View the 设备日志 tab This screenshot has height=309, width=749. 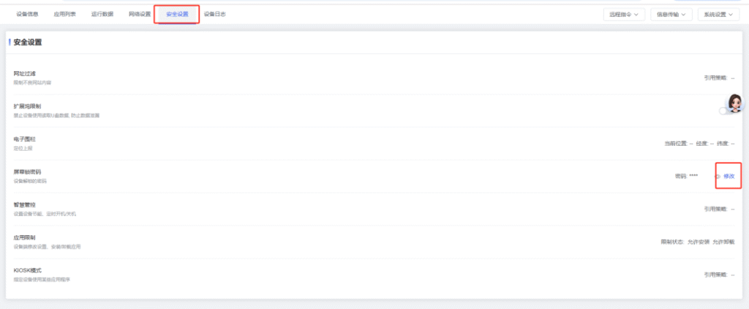214,14
